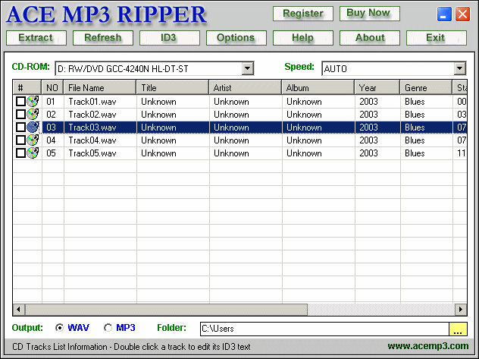Click the Unknown album of track 04
Viewport: 479px width, 359px height.
304,140
